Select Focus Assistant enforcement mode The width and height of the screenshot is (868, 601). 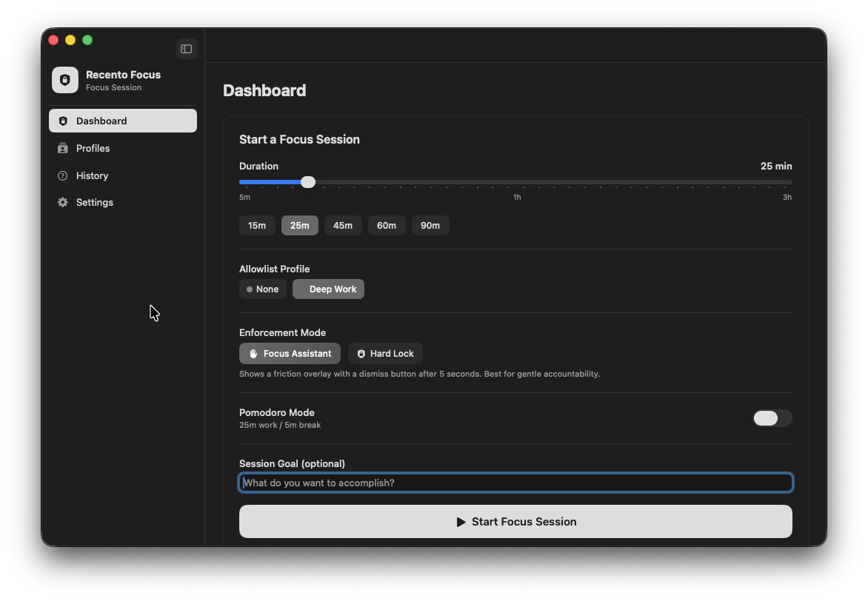pyautogui.click(x=290, y=353)
